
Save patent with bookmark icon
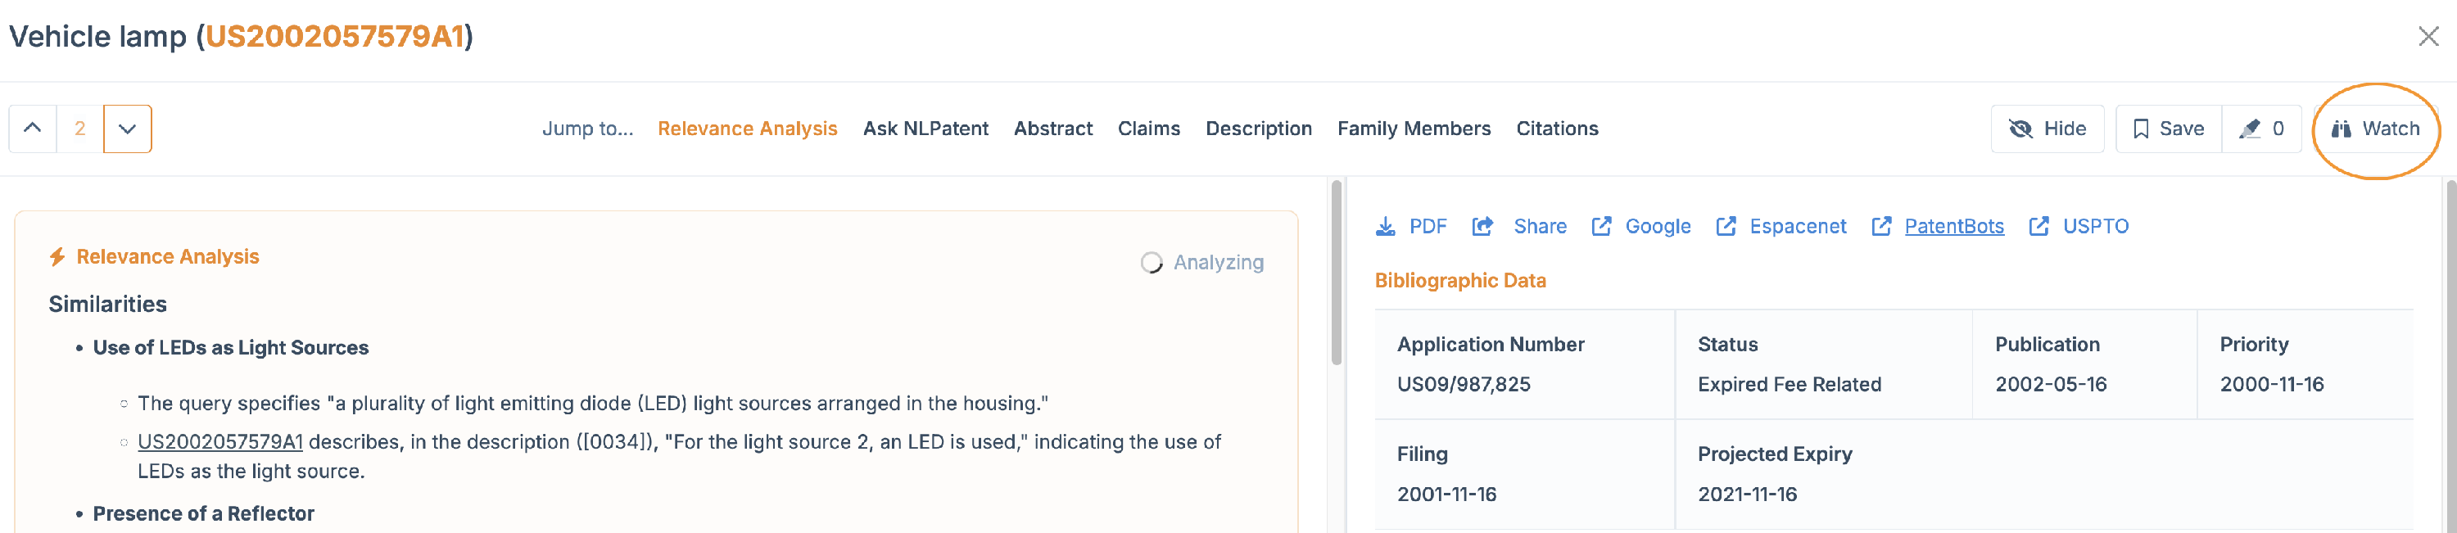[2169, 129]
